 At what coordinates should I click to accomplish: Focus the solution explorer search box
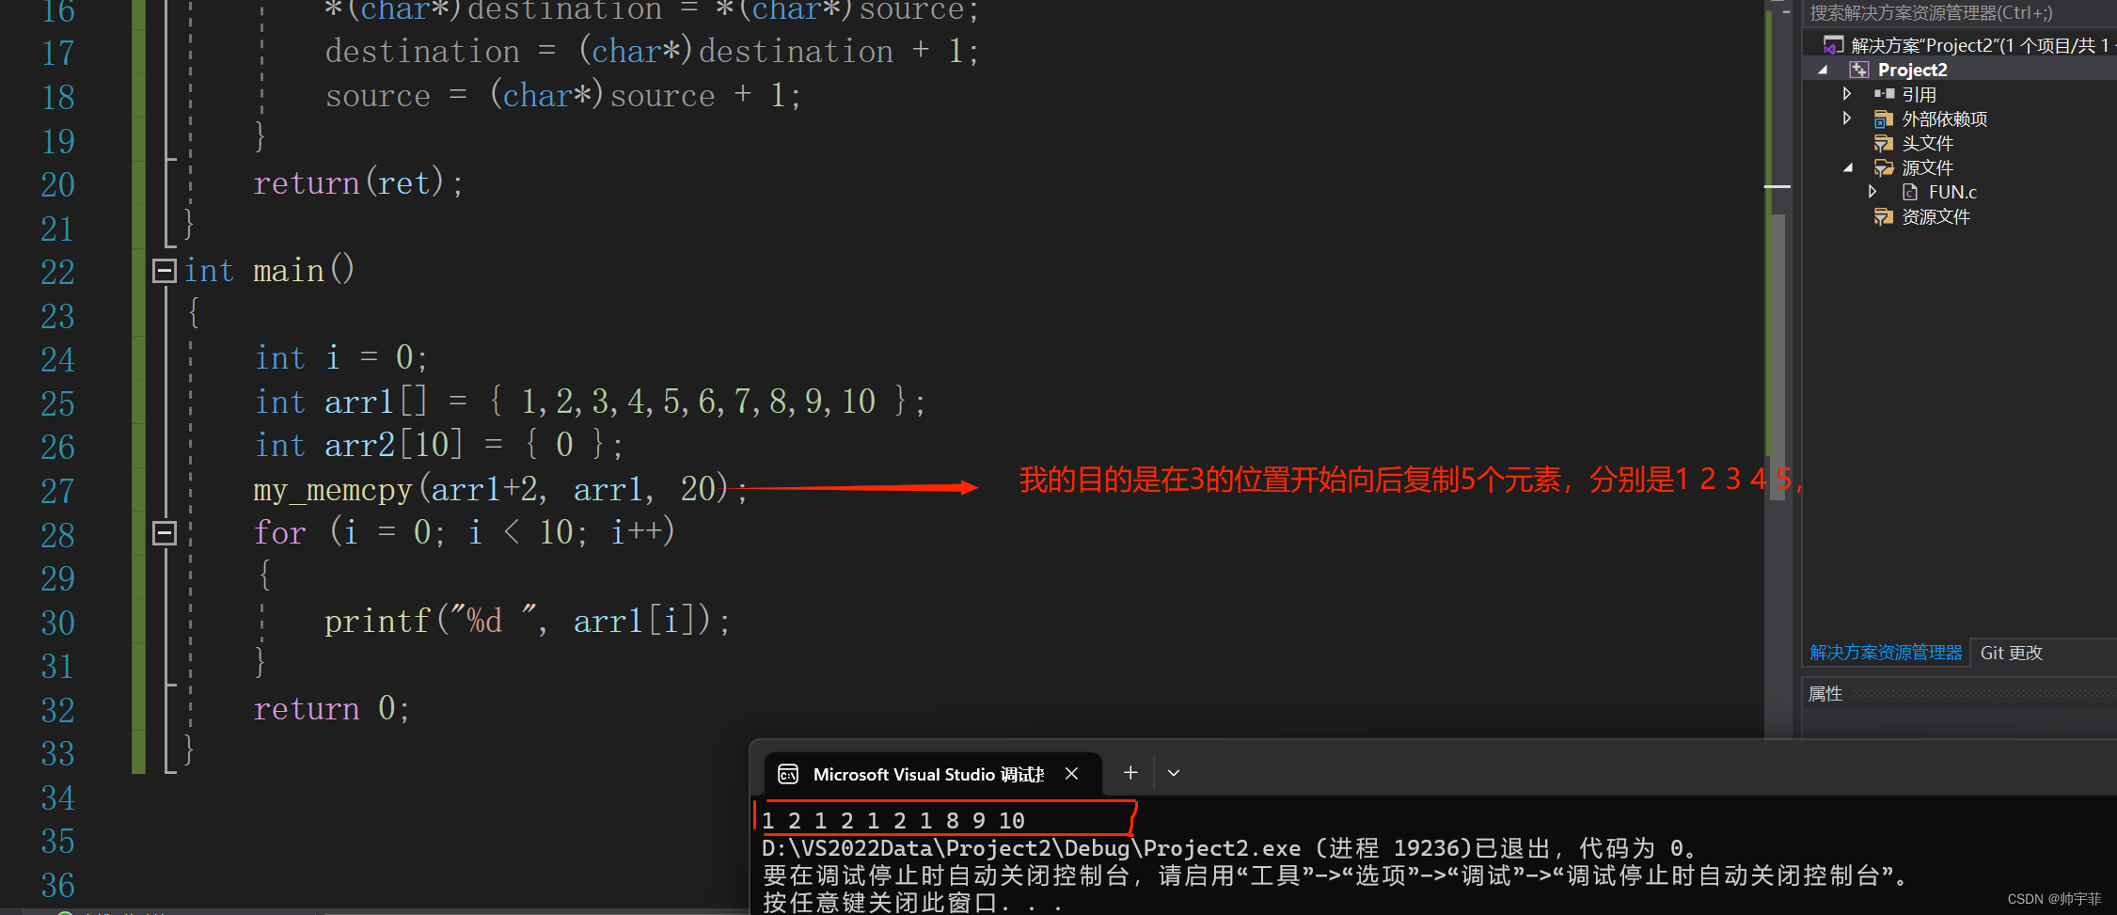click(1959, 13)
